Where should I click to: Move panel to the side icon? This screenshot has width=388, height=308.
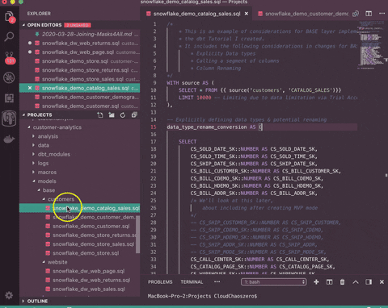click(x=369, y=282)
